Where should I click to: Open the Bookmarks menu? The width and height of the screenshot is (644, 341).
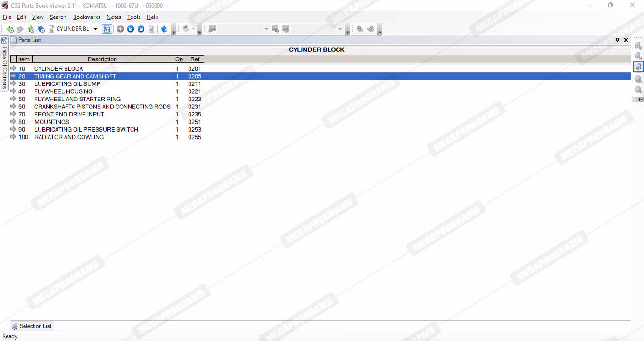click(x=86, y=17)
